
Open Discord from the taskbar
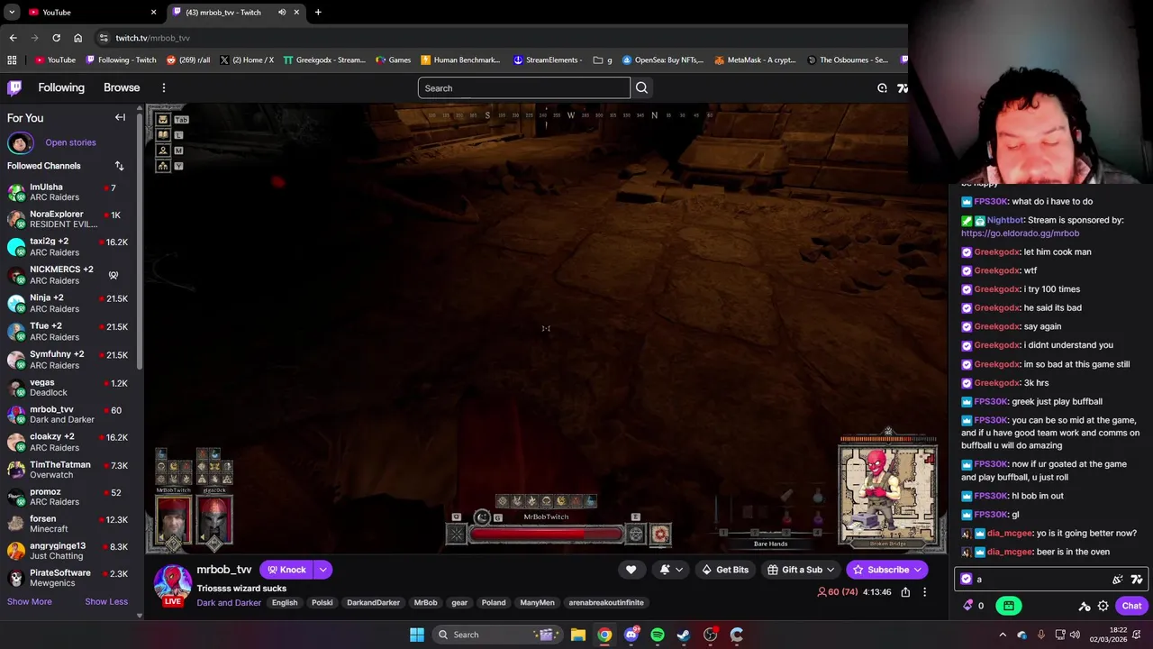pos(631,635)
